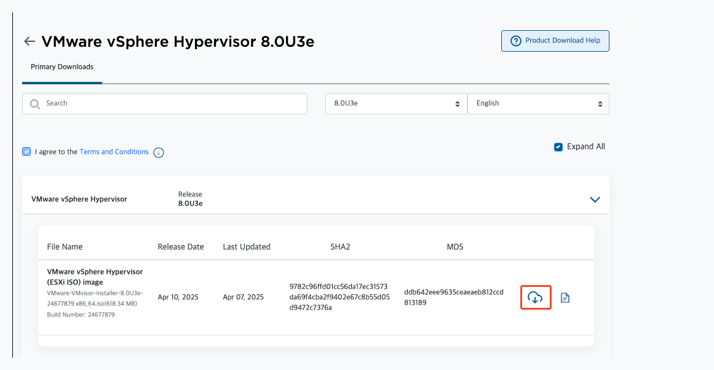The height and width of the screenshot is (370, 714).
Task: Select the MD5 hash starting with ddb642eee
Action: click(x=454, y=297)
